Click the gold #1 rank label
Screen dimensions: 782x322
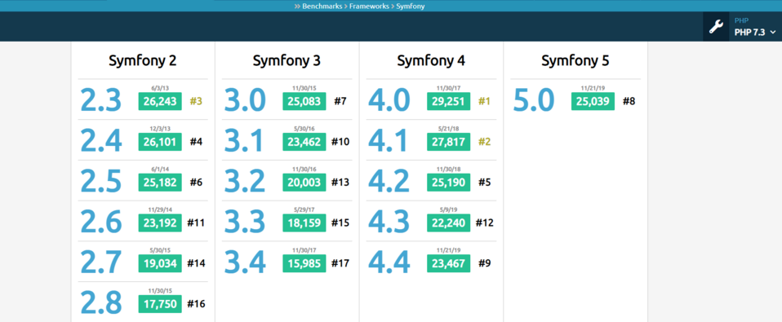click(484, 102)
